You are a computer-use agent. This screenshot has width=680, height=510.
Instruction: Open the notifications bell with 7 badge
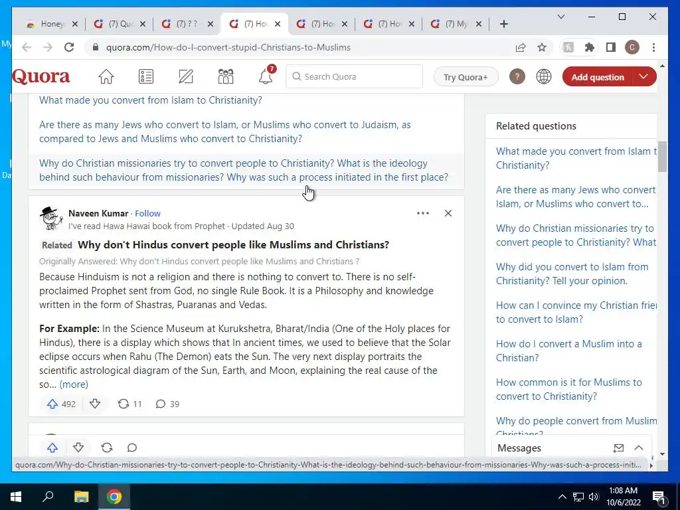(266, 76)
